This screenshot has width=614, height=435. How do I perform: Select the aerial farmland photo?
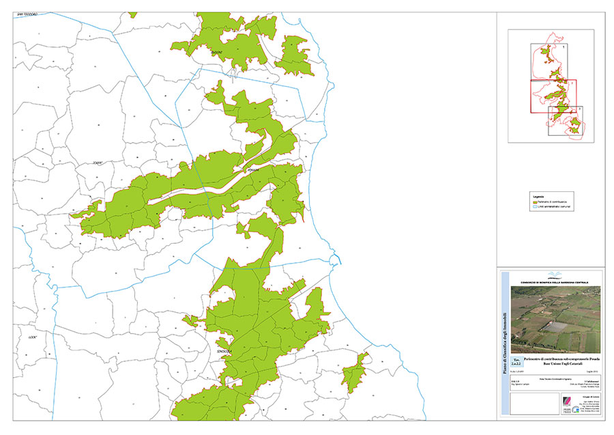pos(555,320)
